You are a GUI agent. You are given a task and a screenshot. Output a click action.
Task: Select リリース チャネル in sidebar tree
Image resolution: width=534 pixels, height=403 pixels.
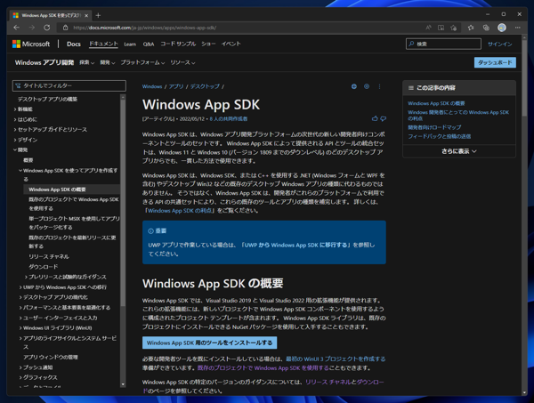click(x=49, y=256)
